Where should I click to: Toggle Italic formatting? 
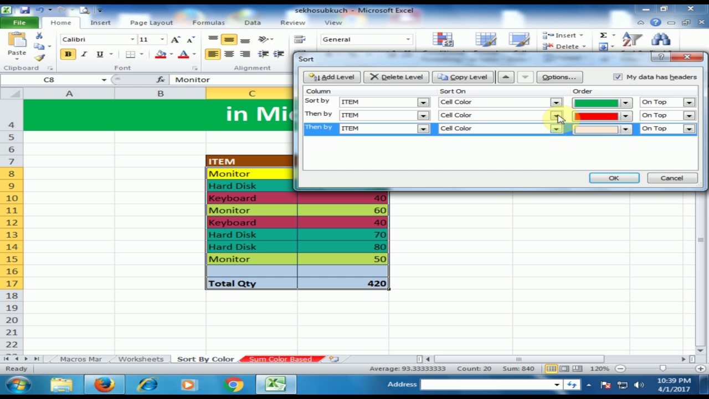point(84,54)
